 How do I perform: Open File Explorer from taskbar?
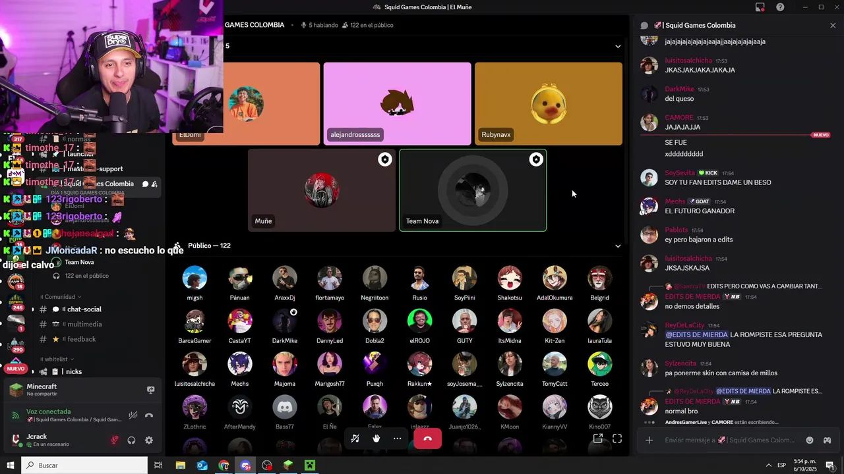180,465
